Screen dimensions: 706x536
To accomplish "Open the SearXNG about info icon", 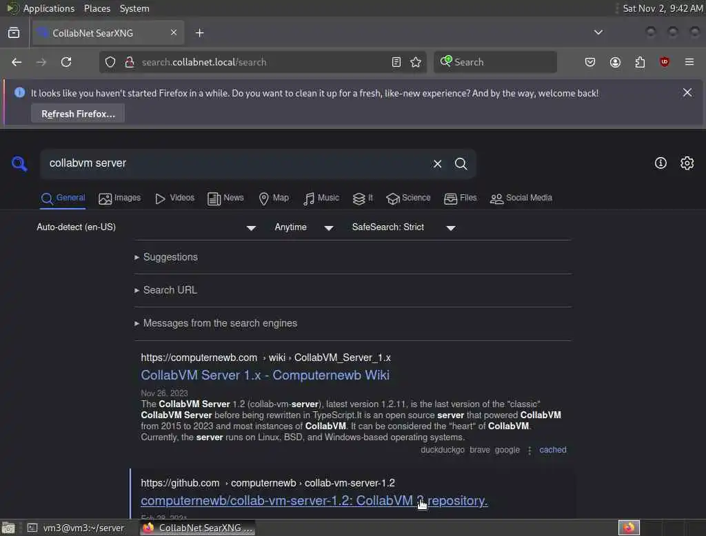I will pos(660,163).
